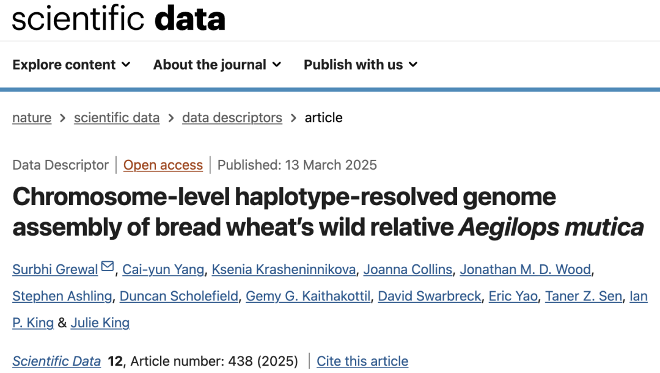Click author Joanna Collins

pos(408,269)
